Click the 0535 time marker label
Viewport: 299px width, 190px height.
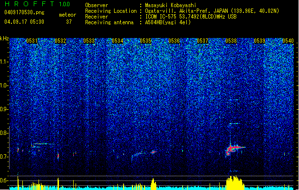coord(145,41)
